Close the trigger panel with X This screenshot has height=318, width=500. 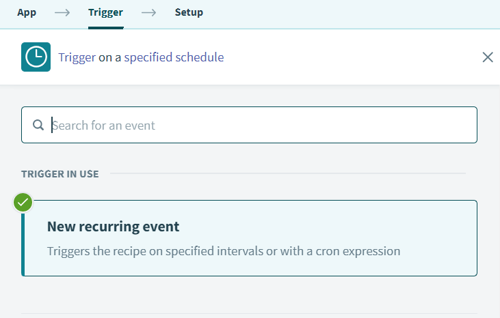488,57
